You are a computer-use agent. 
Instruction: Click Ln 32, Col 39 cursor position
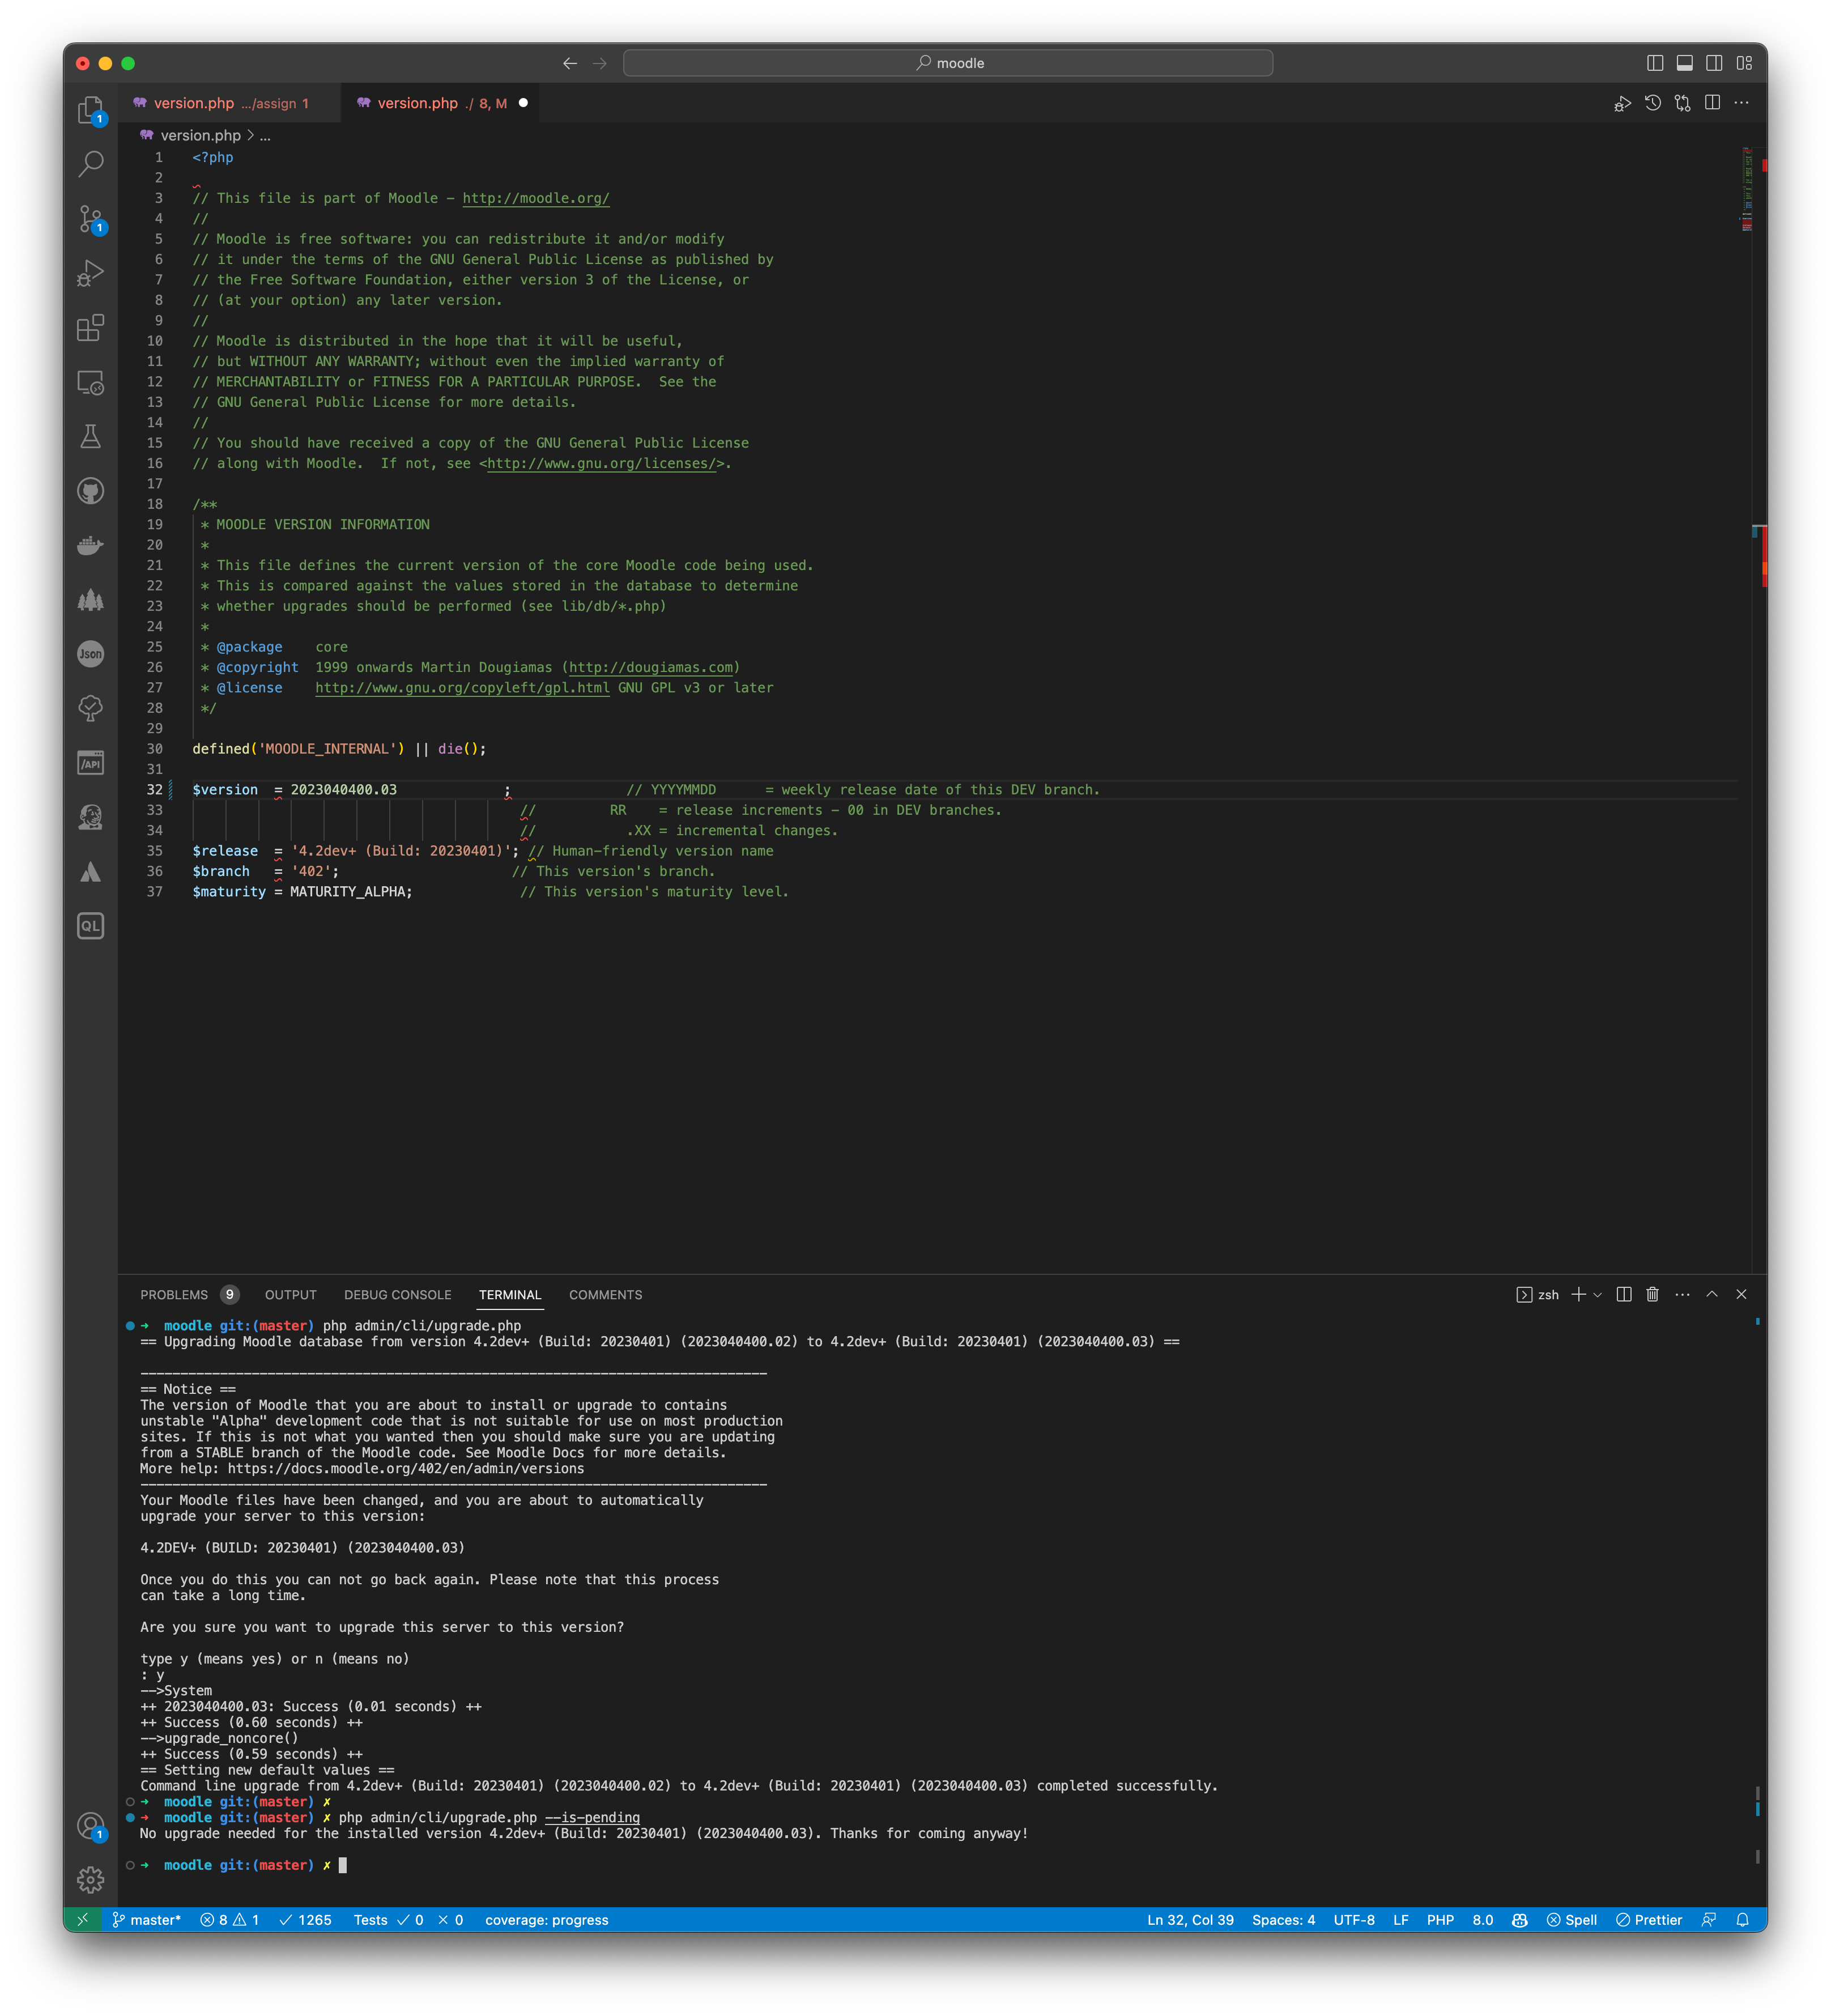point(1190,1920)
